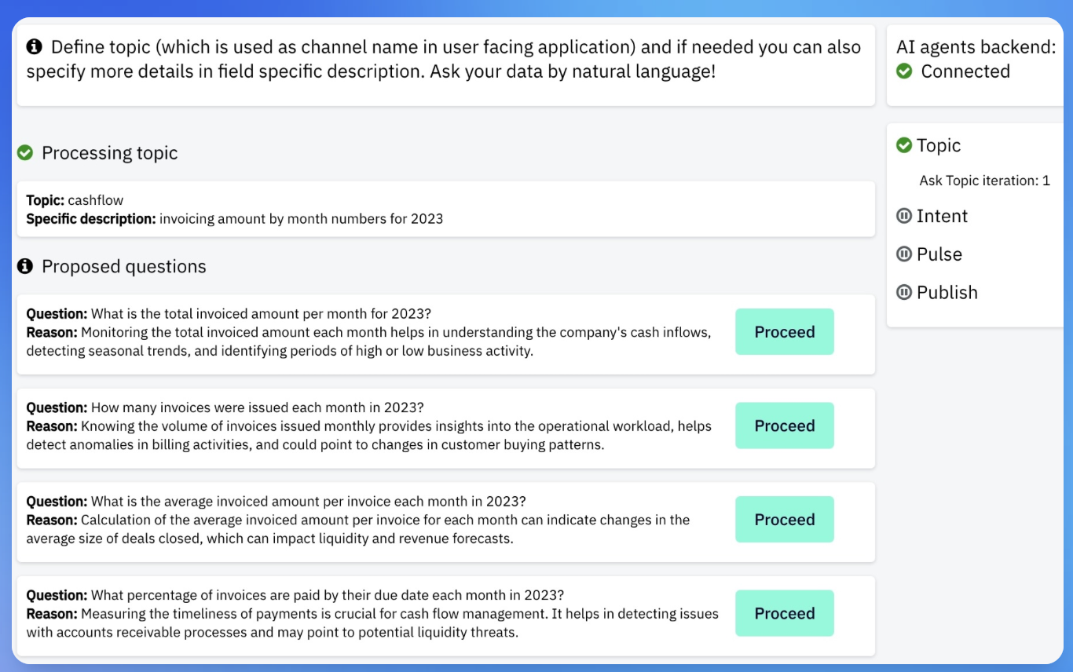Click the Ask Topic iteration: 1 text
This screenshot has width=1073, height=672.
[984, 181]
